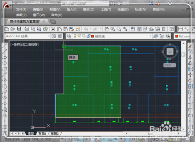Image resolution: width=195 pixels, height=142 pixels.
Task: Select the Circle tool in draw toolbar
Action: (5, 80)
